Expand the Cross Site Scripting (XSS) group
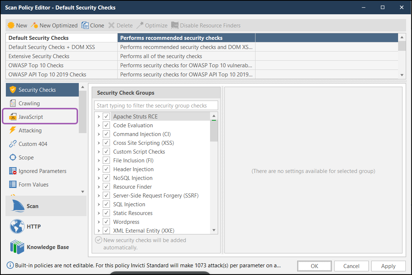412x275 pixels. (99, 143)
